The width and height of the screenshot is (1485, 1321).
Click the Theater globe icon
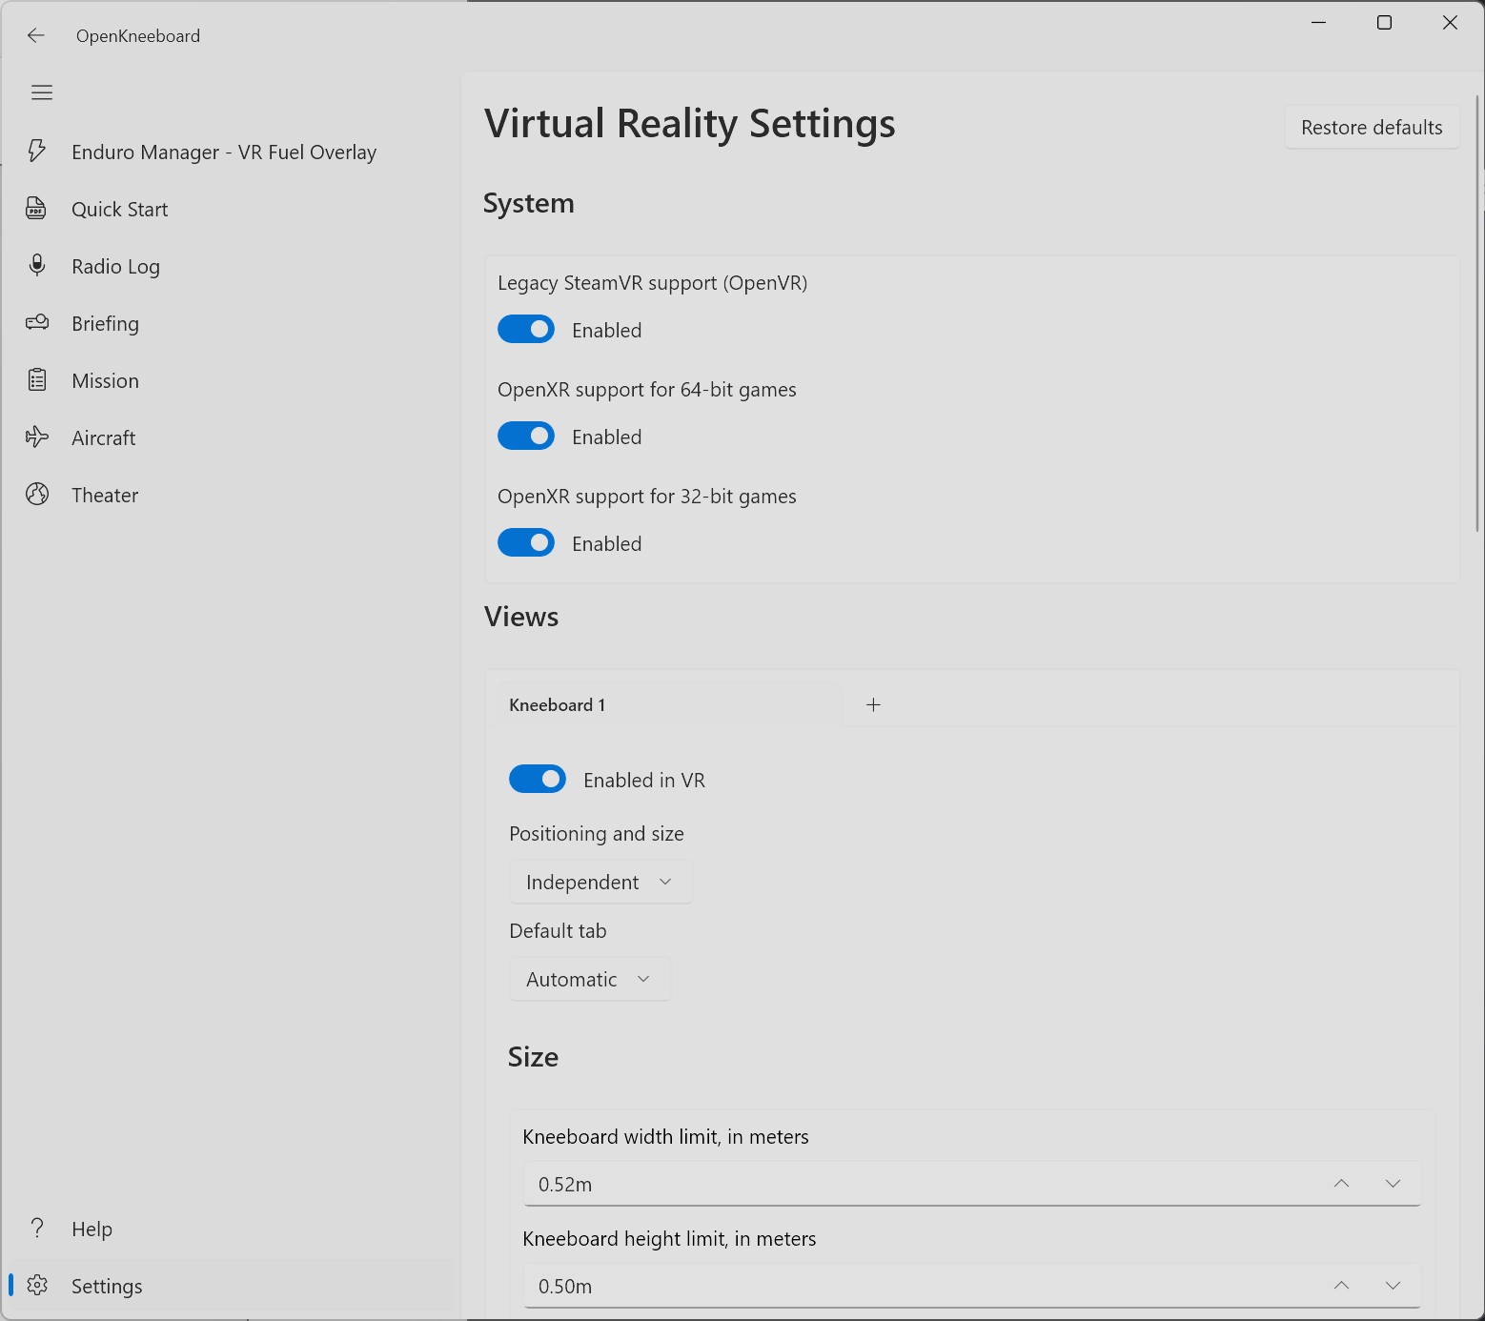[x=37, y=494]
